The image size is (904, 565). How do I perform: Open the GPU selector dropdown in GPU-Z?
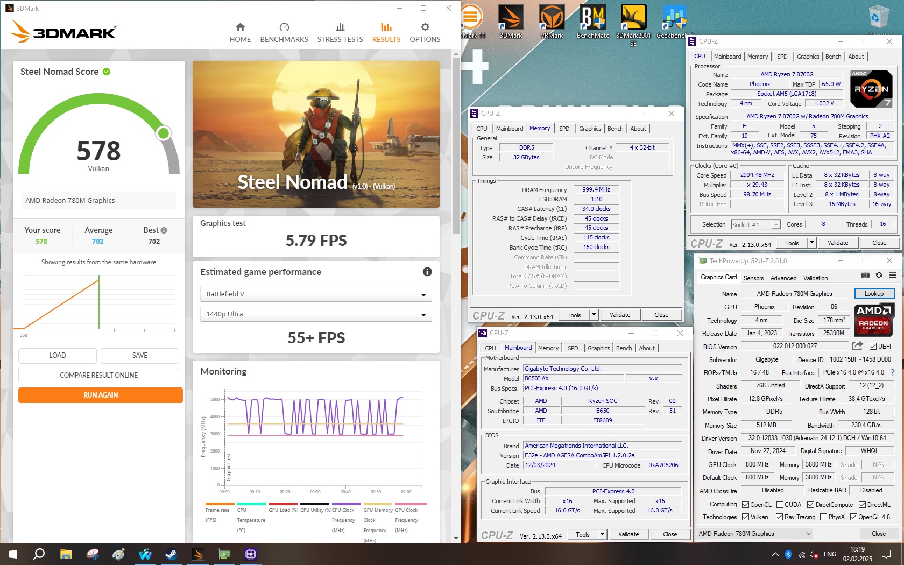click(755, 534)
